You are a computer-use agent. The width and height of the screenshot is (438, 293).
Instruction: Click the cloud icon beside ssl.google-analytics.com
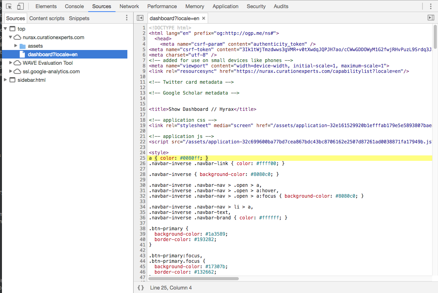coord(17,71)
